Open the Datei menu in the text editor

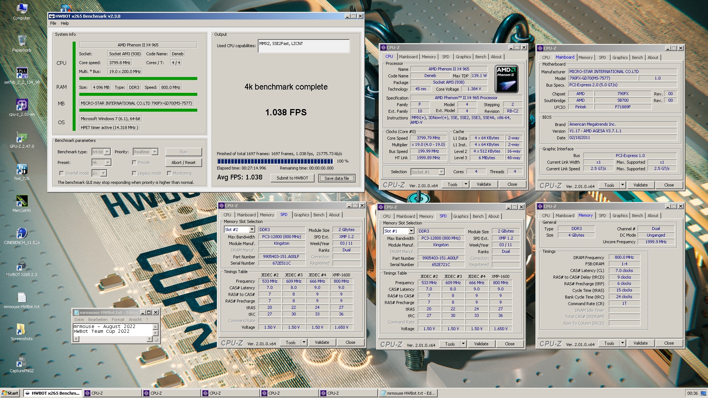pos(79,320)
